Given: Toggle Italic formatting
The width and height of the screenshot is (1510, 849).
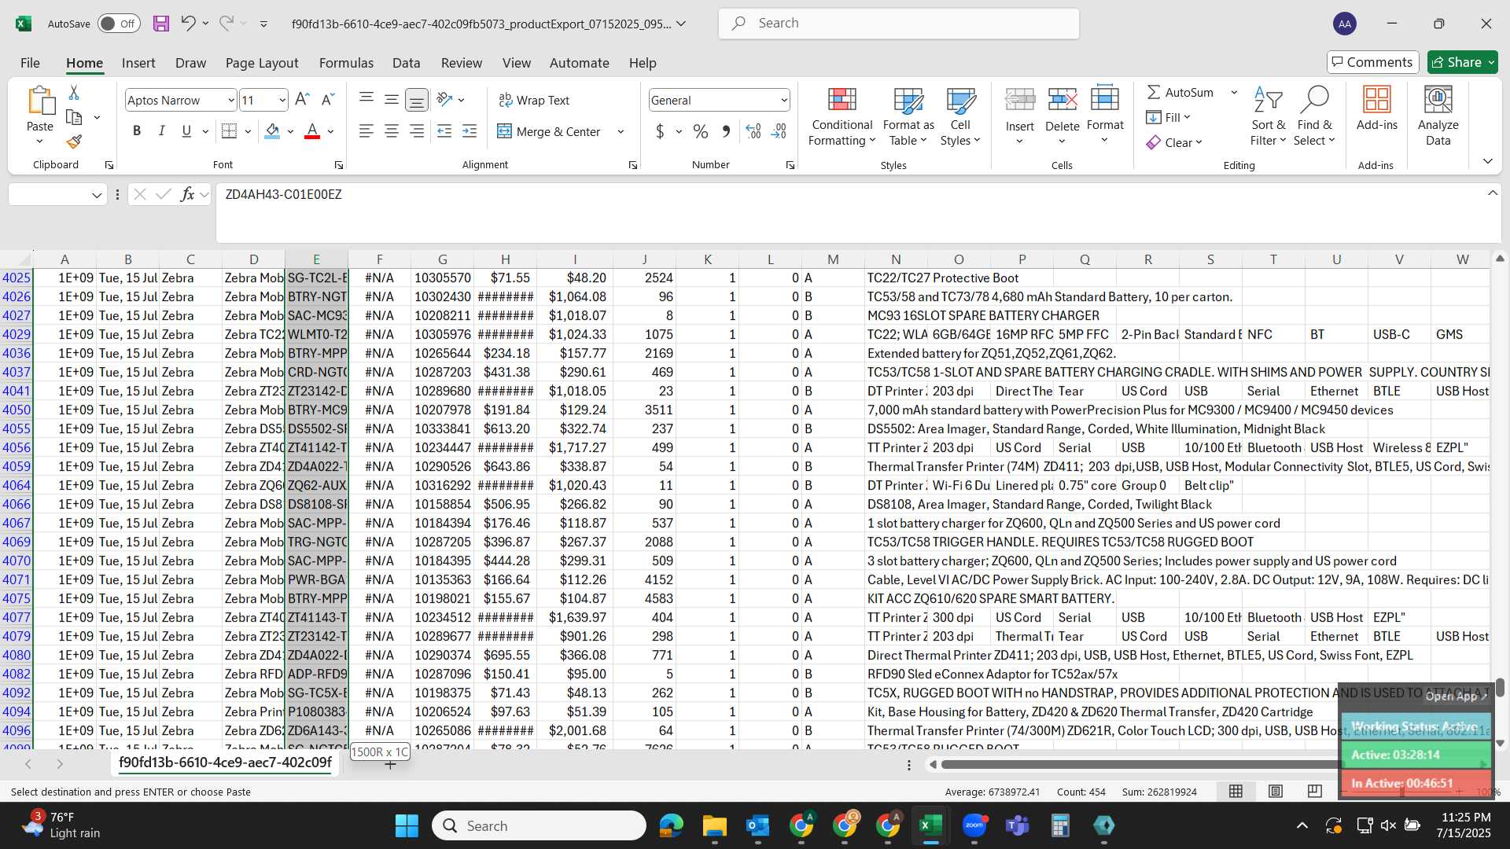Looking at the screenshot, I should 162,131.
